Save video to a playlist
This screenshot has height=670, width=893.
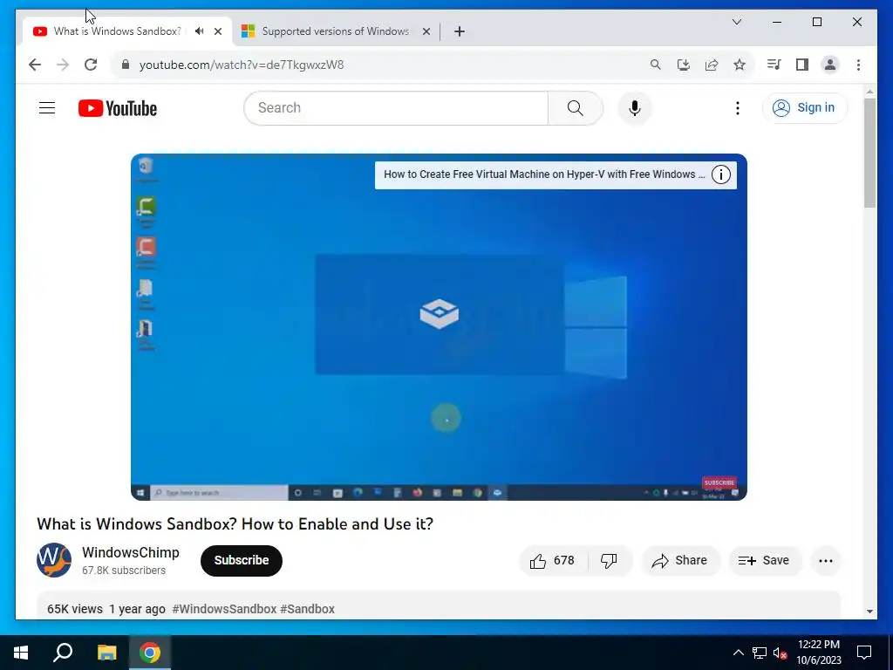tap(764, 561)
